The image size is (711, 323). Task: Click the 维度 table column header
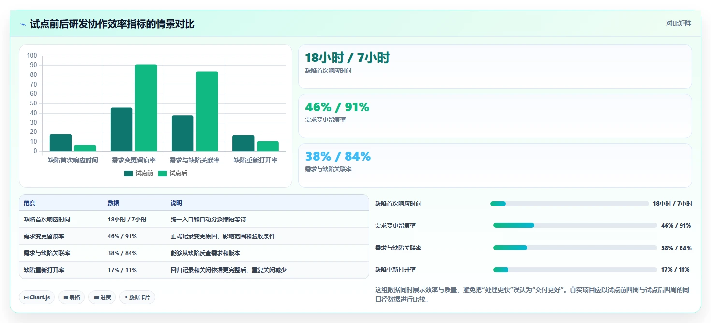pos(29,203)
